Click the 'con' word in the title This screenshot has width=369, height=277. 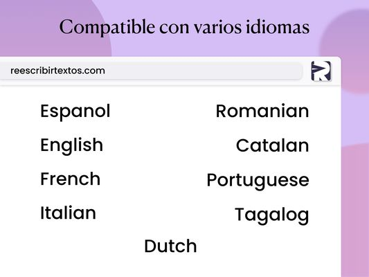pyautogui.click(x=174, y=28)
